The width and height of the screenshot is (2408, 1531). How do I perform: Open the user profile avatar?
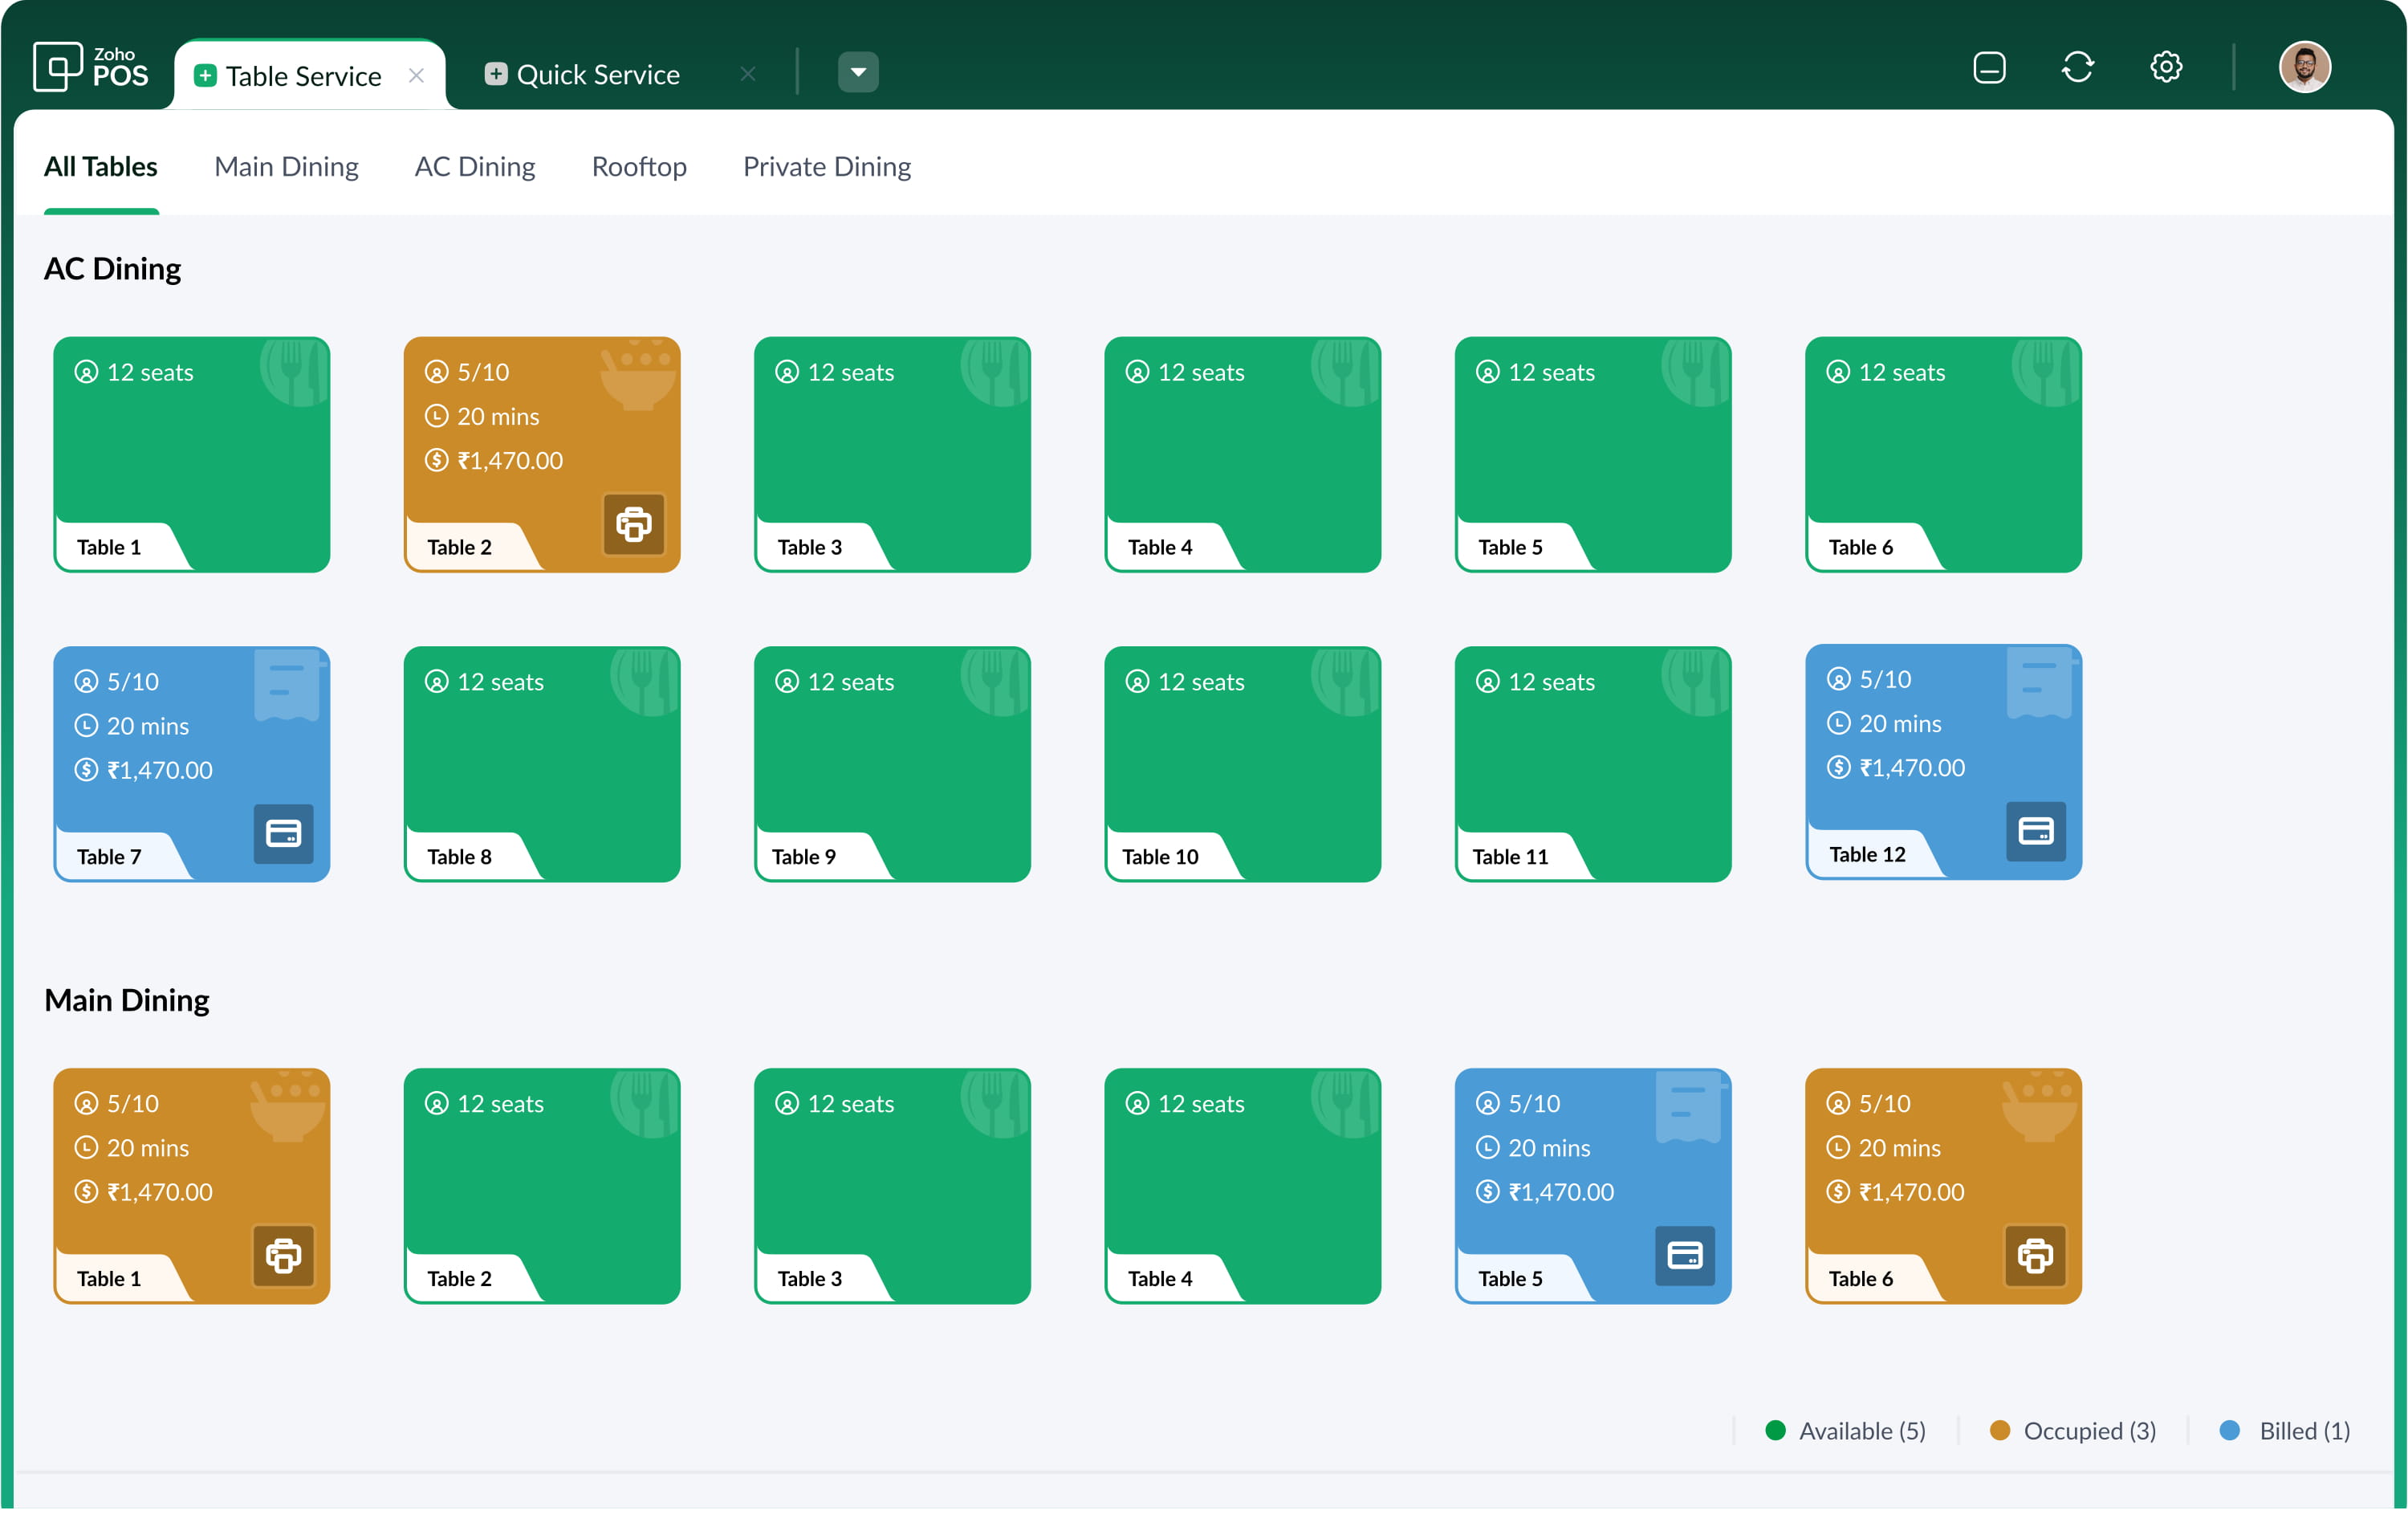[x=2305, y=68]
